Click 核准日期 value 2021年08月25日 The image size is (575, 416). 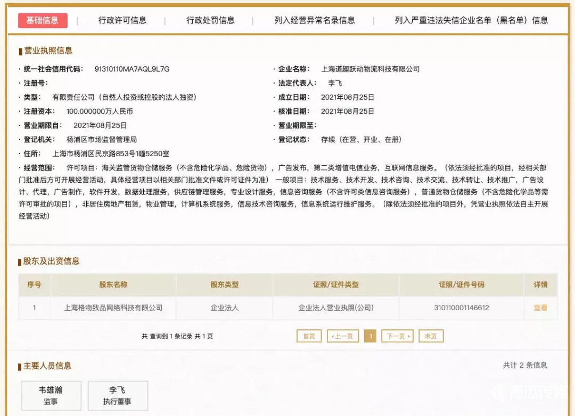[347, 112]
